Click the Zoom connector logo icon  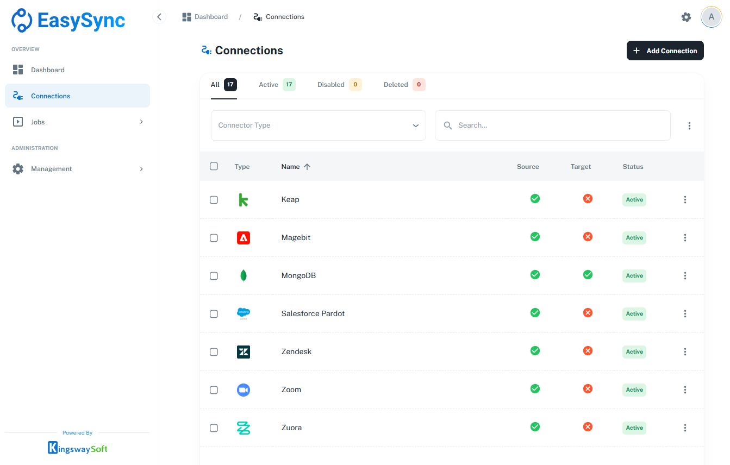[244, 390]
